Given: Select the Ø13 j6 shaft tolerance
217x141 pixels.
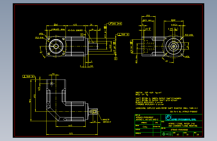Looking at the screenshot, I should pos(105,31).
